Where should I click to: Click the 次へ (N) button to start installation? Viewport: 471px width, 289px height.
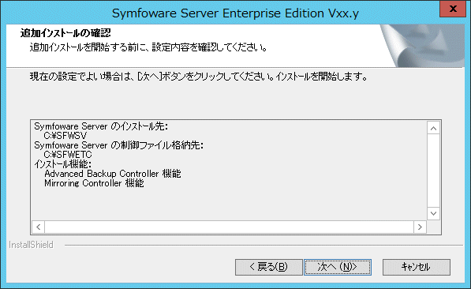click(338, 267)
